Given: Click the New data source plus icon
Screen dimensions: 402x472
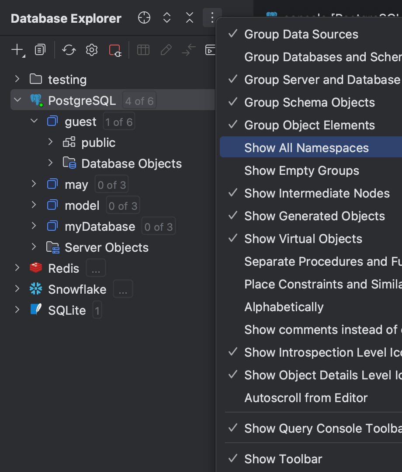Looking at the screenshot, I should click(15, 49).
